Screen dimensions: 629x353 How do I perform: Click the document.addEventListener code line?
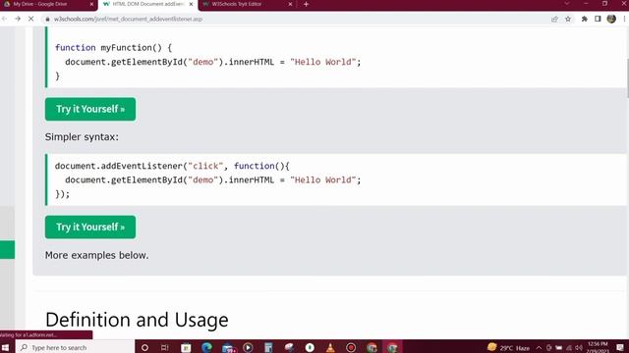(172, 166)
